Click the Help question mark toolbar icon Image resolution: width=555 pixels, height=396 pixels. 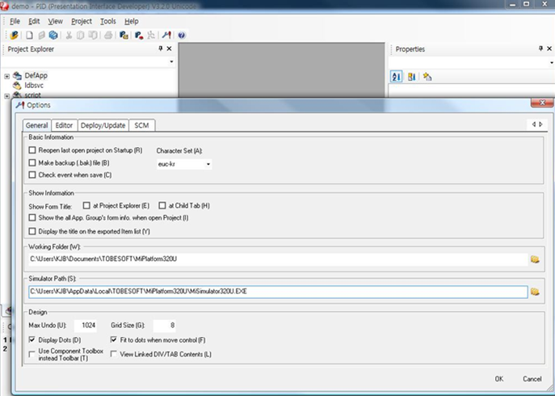[x=181, y=36]
